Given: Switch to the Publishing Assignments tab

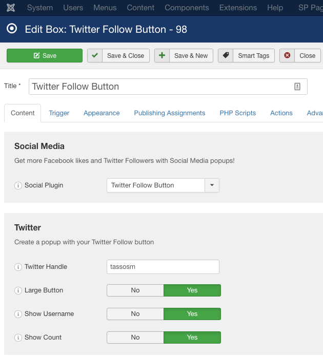Looking at the screenshot, I should click(x=169, y=113).
